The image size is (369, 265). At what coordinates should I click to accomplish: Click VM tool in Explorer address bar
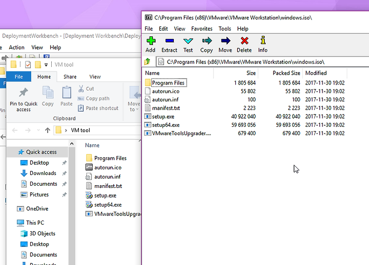tap(80, 130)
